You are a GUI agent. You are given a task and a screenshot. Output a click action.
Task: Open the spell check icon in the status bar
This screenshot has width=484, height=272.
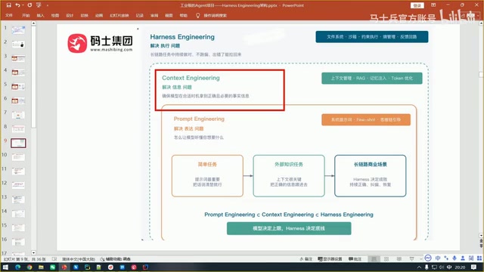click(54, 259)
